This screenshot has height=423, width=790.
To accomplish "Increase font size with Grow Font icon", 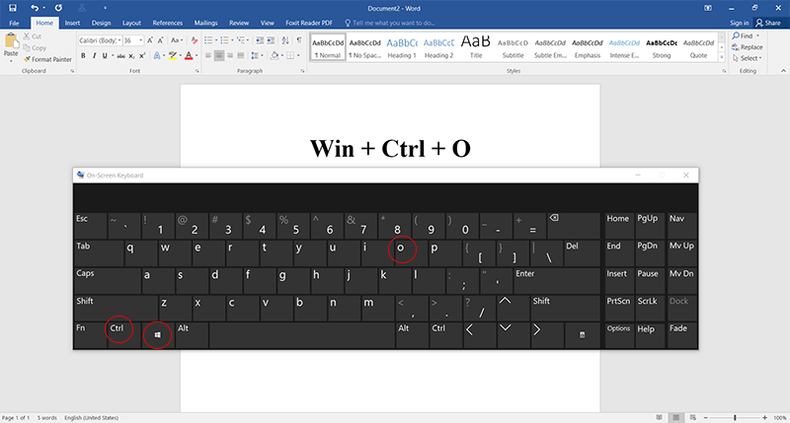I will tap(150, 40).
